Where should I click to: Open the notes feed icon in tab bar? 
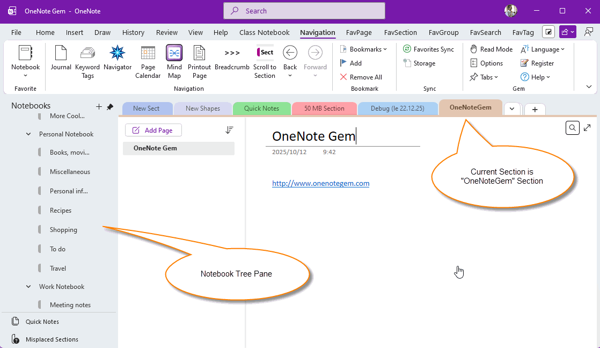point(548,32)
